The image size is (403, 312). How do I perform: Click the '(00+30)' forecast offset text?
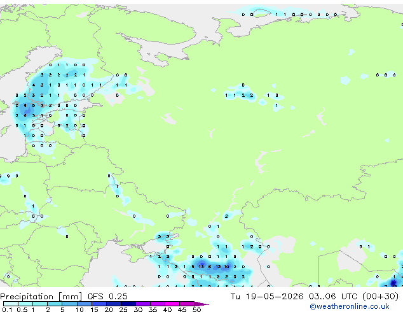380,297
